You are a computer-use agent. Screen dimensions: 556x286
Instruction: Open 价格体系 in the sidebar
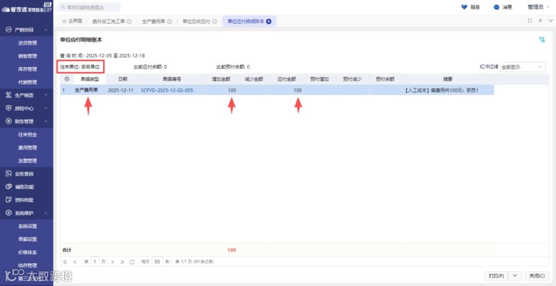point(27,253)
